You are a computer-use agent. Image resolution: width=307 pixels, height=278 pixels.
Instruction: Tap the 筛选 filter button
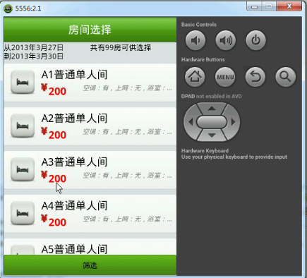(x=90, y=265)
